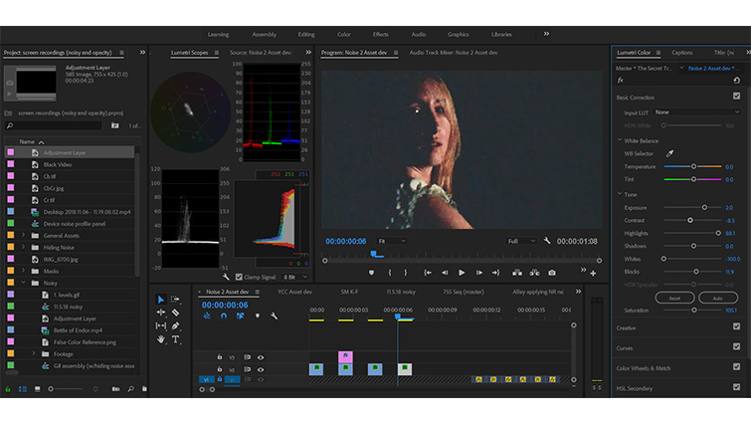751x423 pixels.
Task: Toggle HSL Secondary checkbox
Action: point(737,386)
